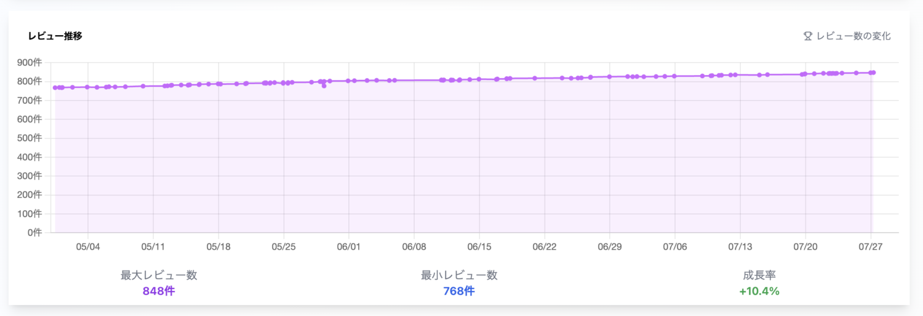Image resolution: width=923 pixels, height=316 pixels.
Task: Click the dipped outlier point below the line
Action: point(324,86)
